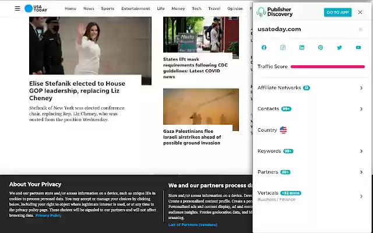Screen dimensions: 373x233
Task: Open the Travel nav item
Action: point(214,9)
